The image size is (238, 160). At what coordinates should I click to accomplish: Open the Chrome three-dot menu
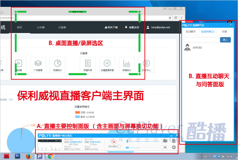pyautogui.click(x=181, y=18)
